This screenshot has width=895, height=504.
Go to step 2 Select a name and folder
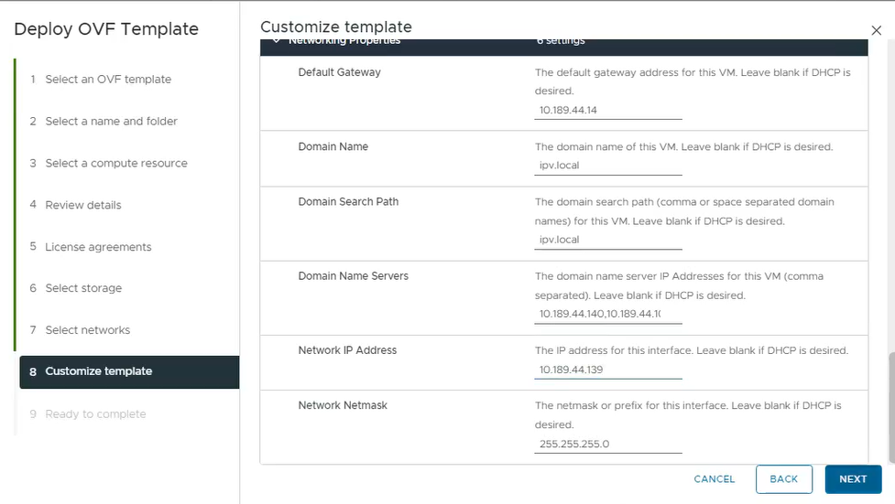(104, 121)
